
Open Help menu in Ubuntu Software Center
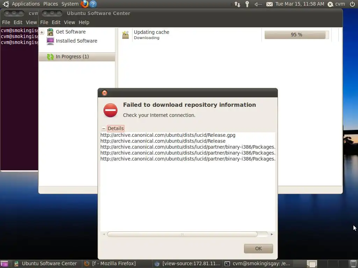tap(84, 22)
